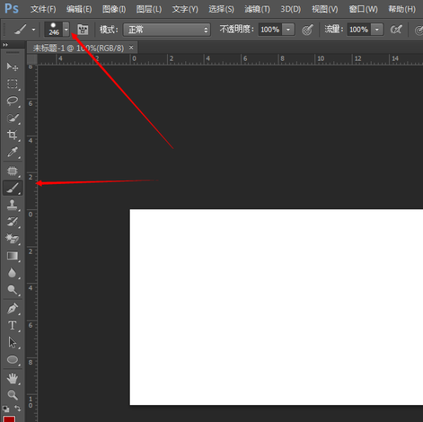
Task: Select the Healing Brush patch tool
Action: [13, 170]
